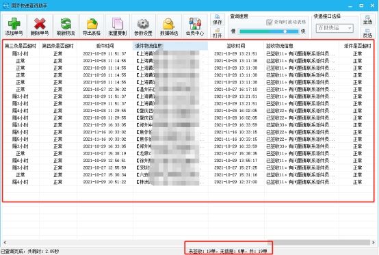The image size is (379, 255).
Task: Click the 签收时间 column header
Action: [x=235, y=46]
